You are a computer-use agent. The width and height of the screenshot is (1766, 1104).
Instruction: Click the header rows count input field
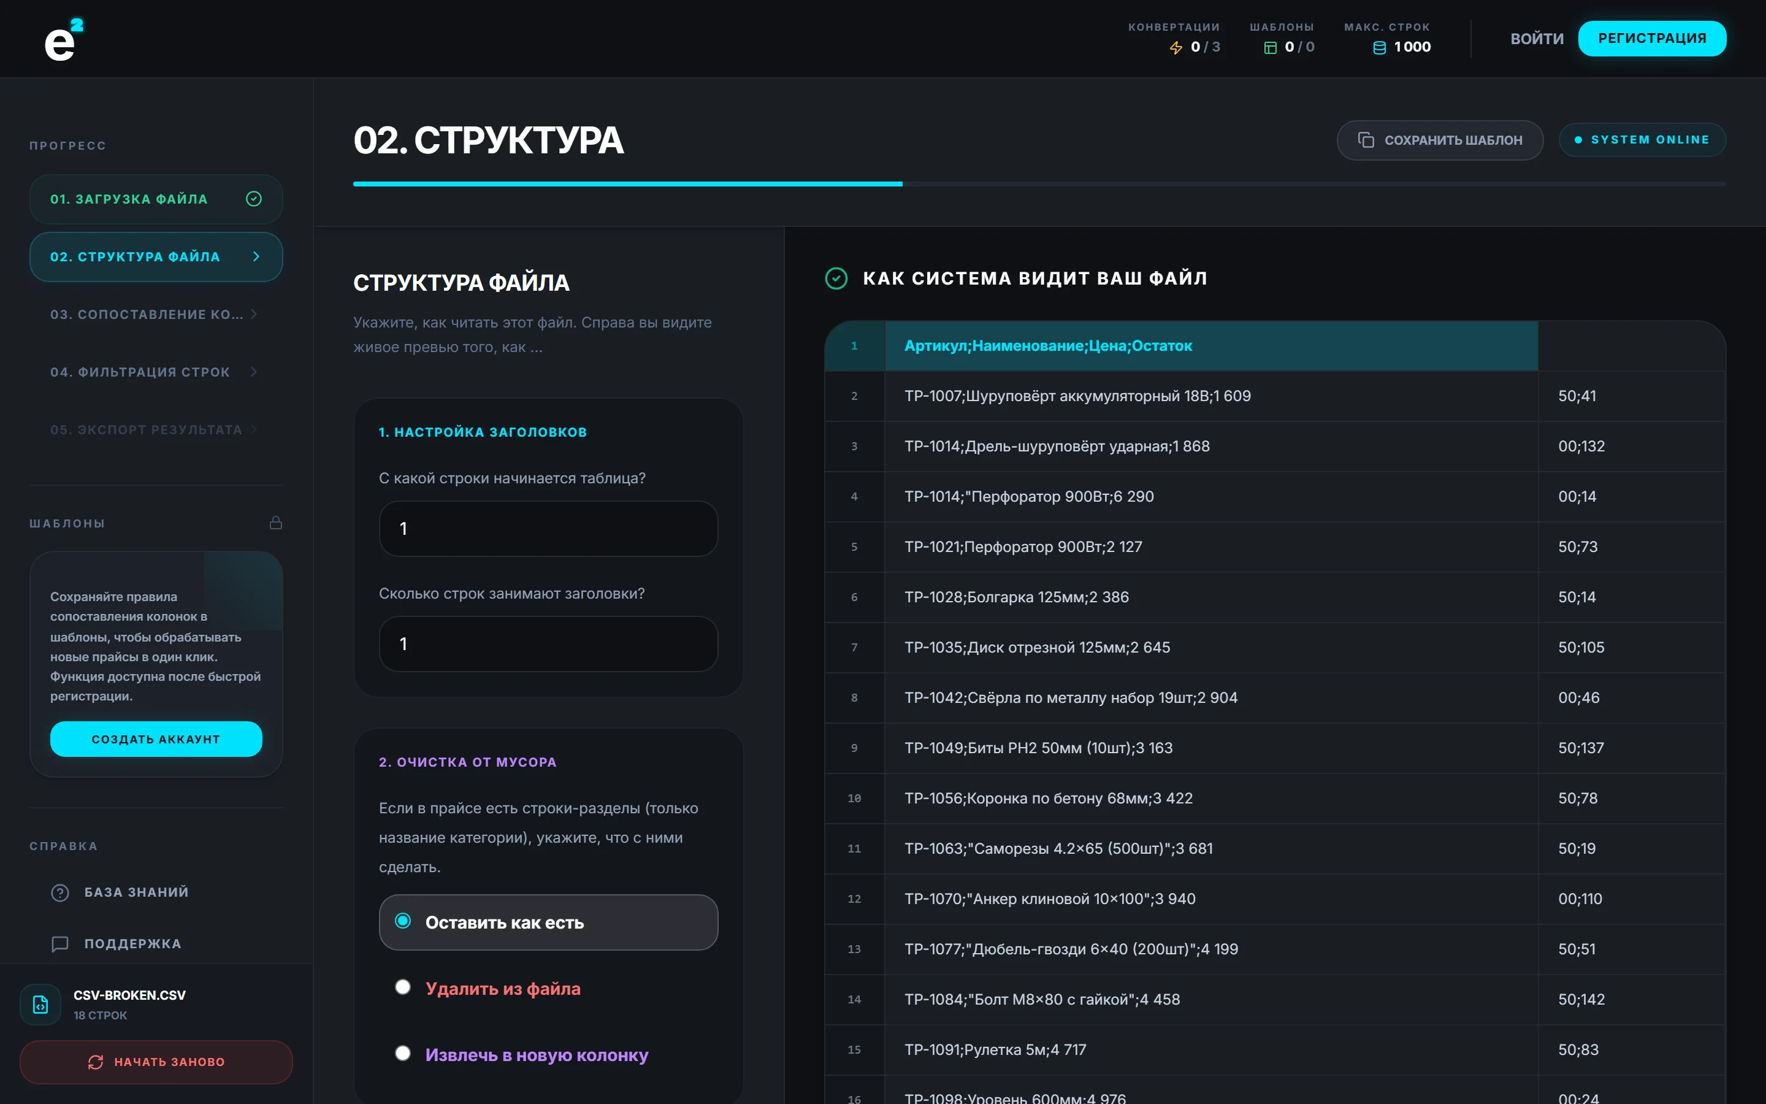coord(548,644)
